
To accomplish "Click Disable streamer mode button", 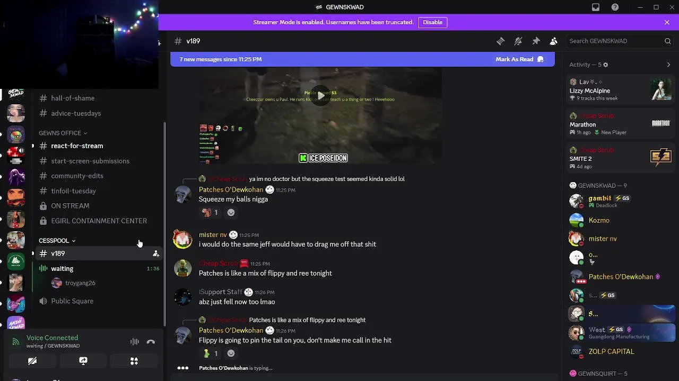I will (x=432, y=22).
